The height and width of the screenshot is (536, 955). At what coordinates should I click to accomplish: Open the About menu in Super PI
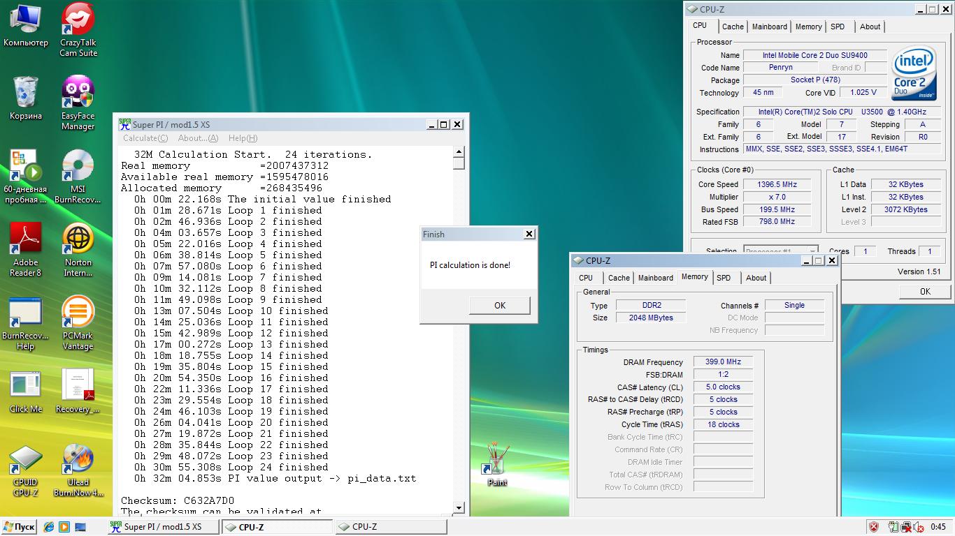[x=198, y=138]
